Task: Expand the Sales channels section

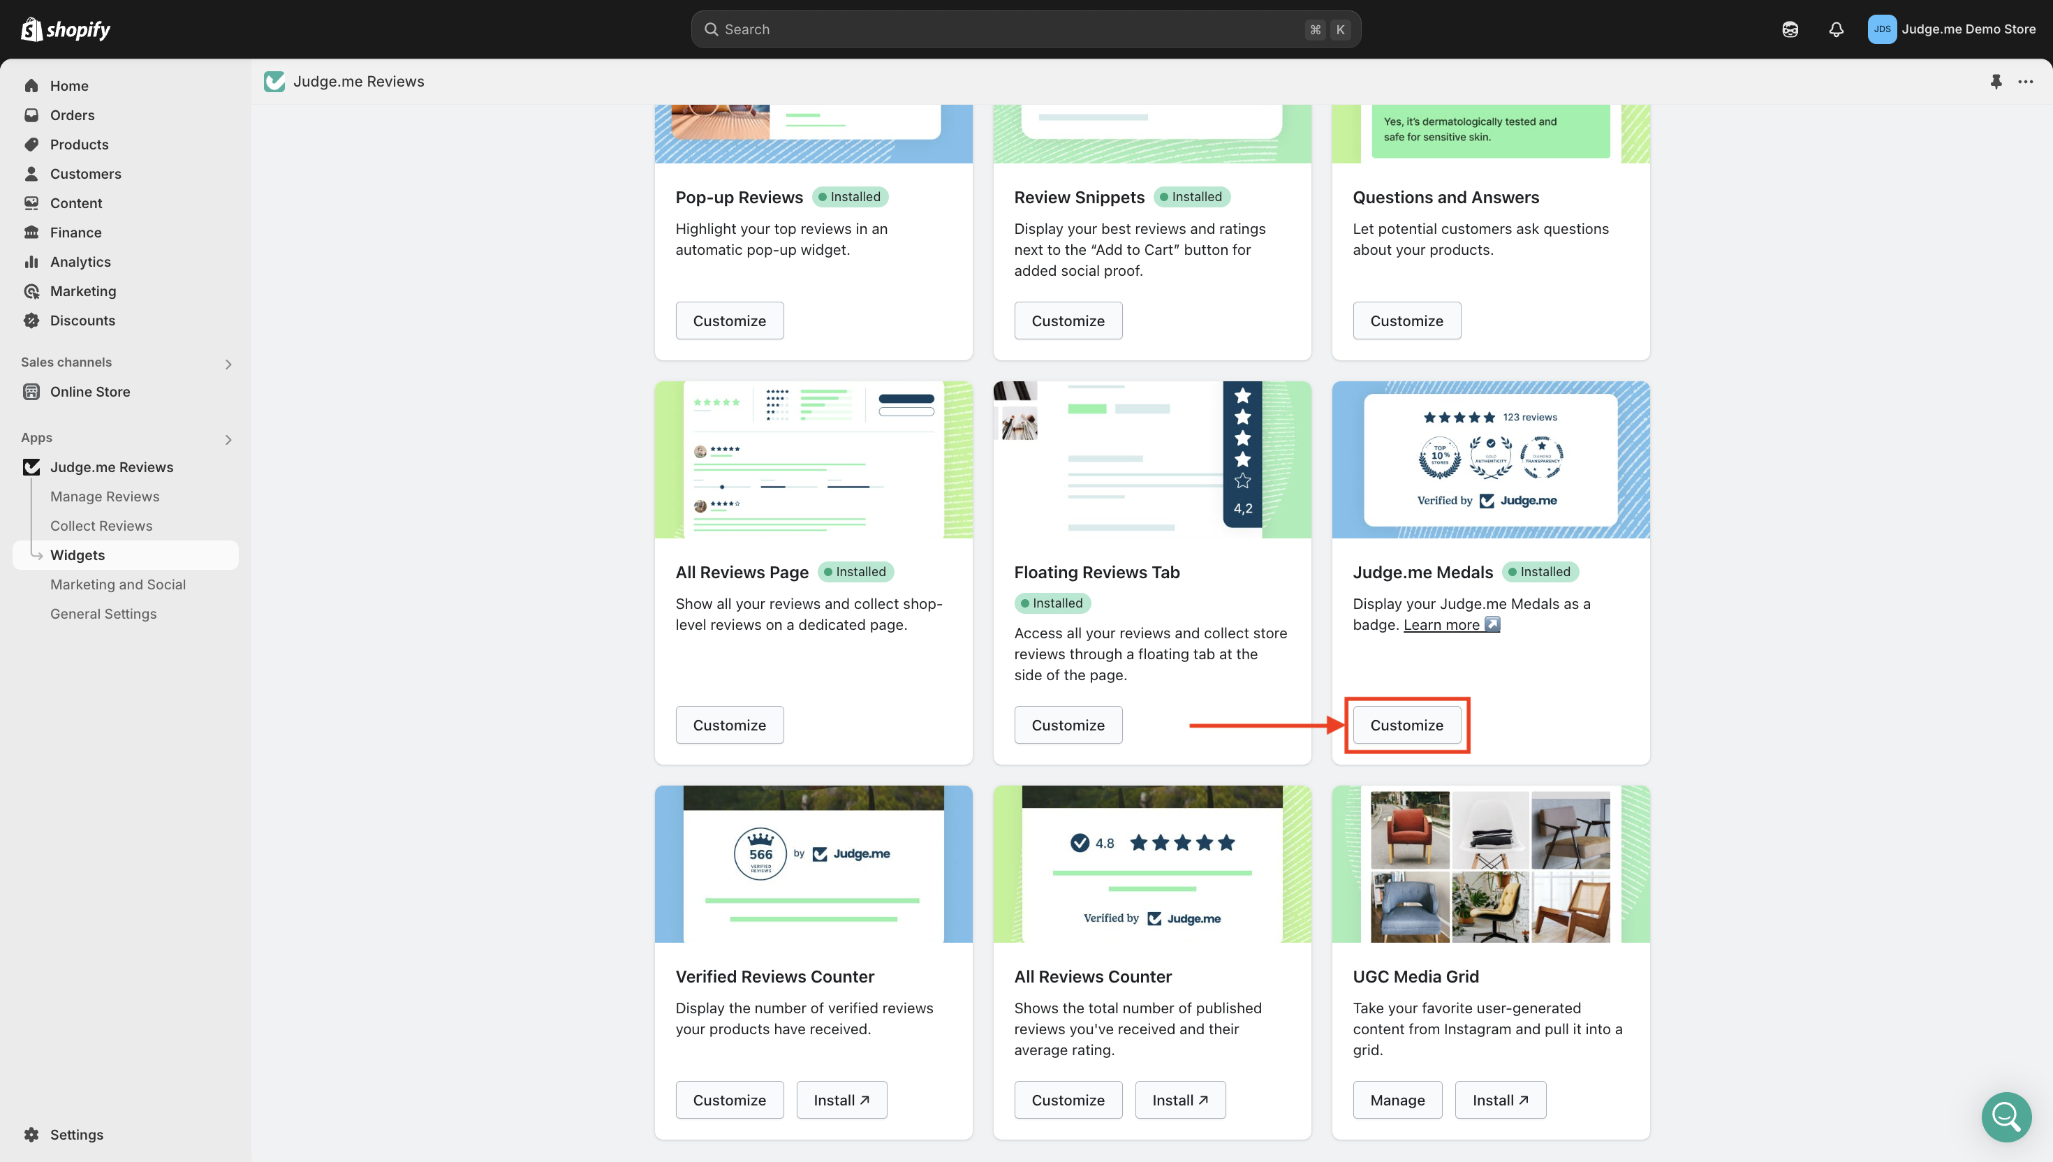Action: pyautogui.click(x=228, y=364)
